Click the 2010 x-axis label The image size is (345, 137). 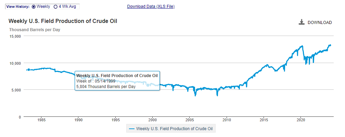click(227, 120)
